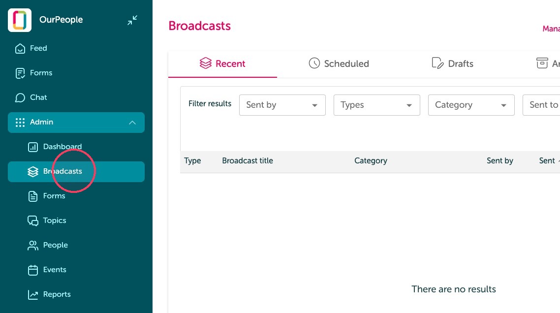Select Broadcasts in the Admin menu
The width and height of the screenshot is (560, 313).
tap(76, 172)
